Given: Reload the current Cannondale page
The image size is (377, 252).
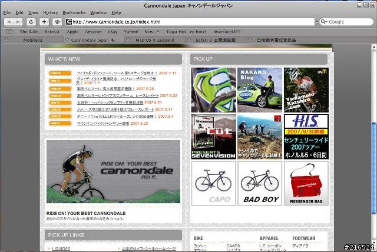Looking at the screenshot, I should (x=31, y=22).
